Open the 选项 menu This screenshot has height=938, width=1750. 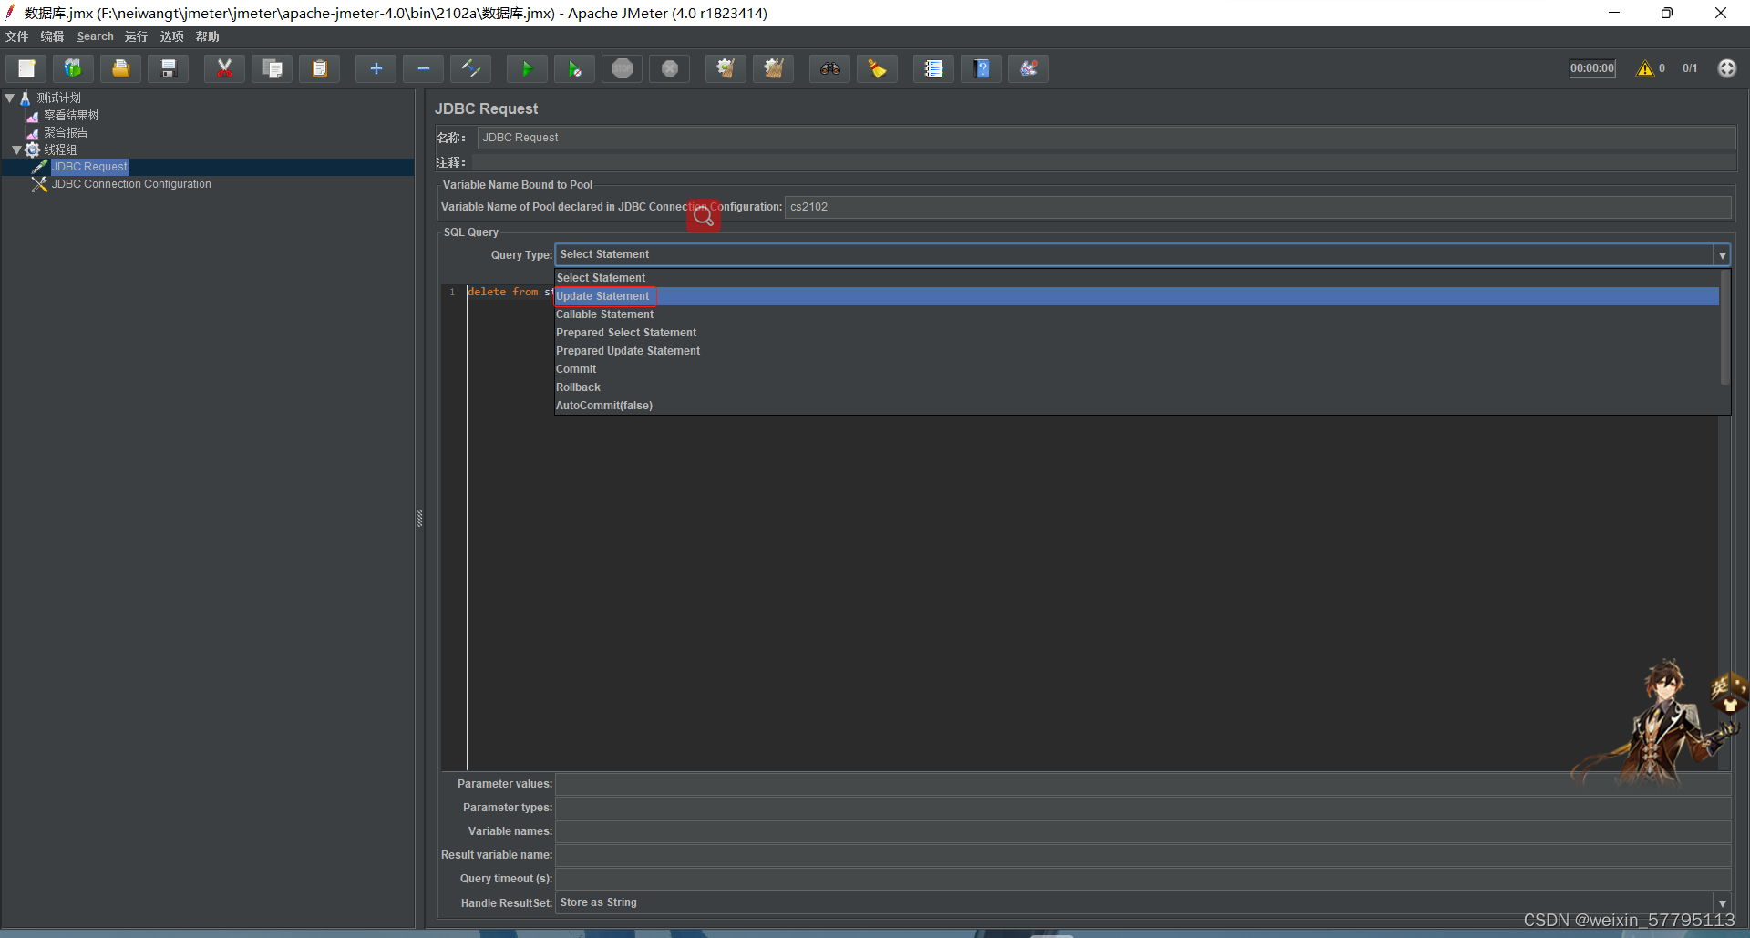[x=171, y=36]
